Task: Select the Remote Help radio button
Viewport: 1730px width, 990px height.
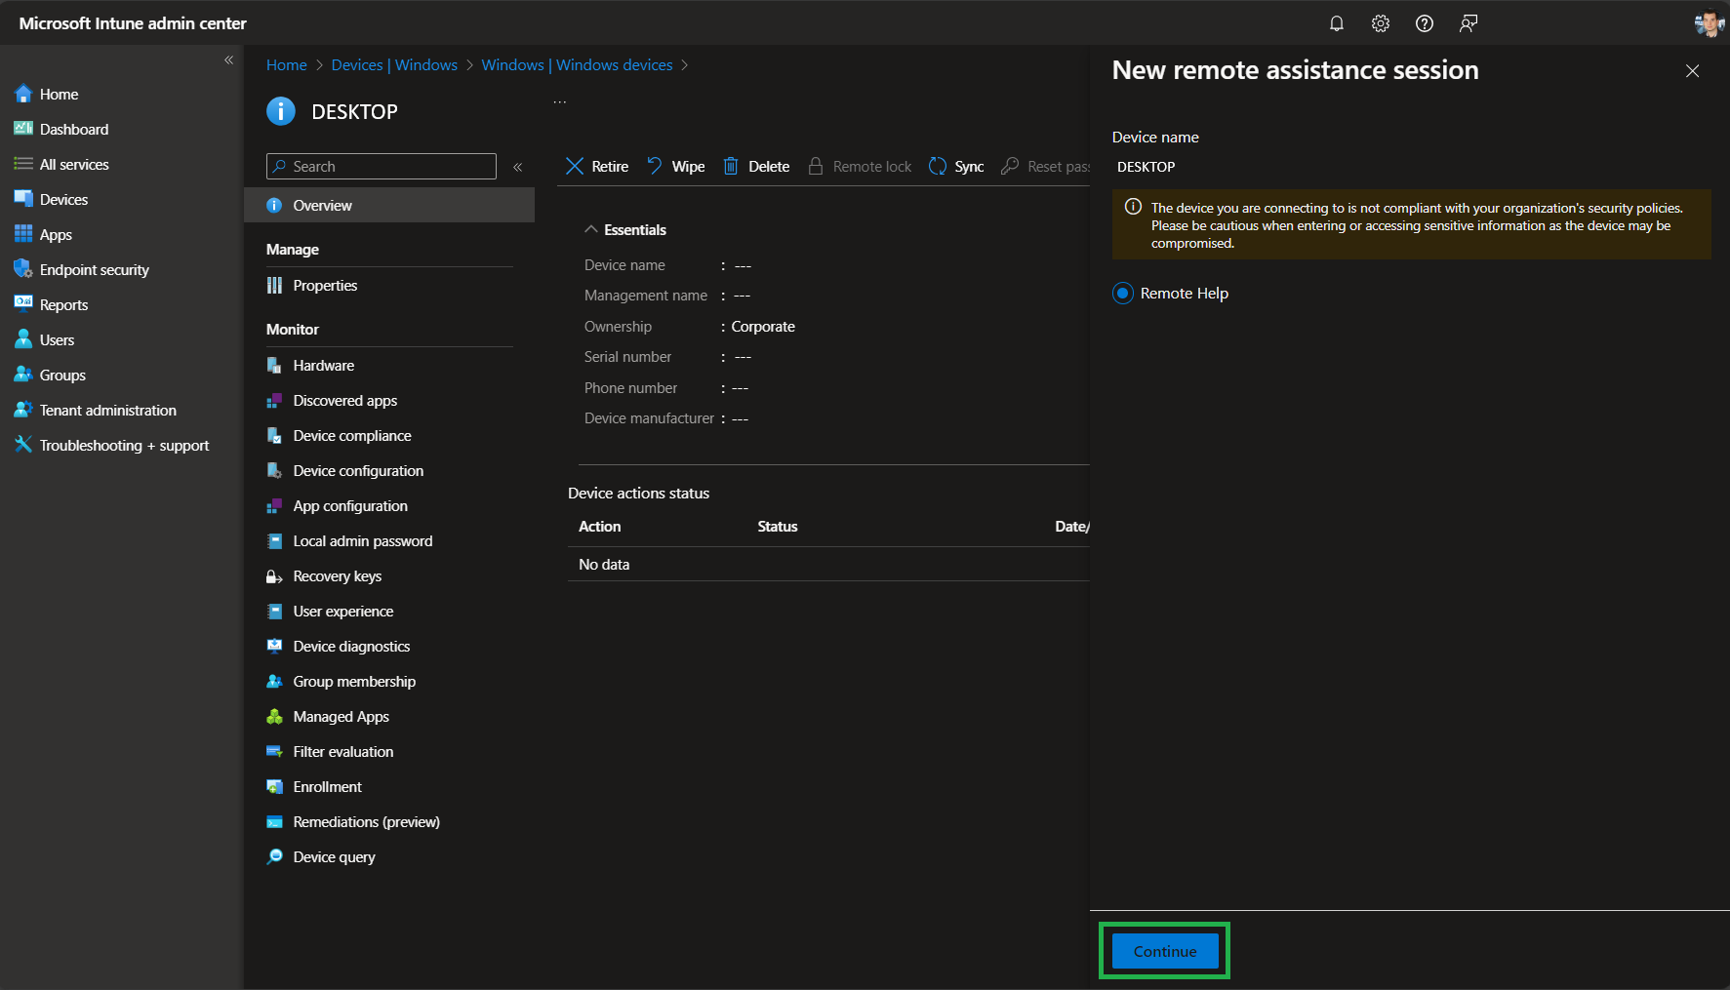Action: point(1123,294)
